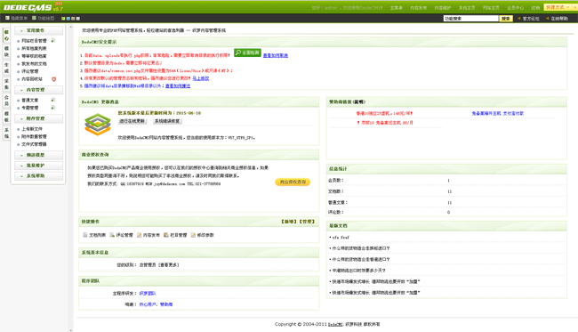Collapse the 内容管理 menu section
Viewport: 578px width, 332px height.
click(39, 90)
